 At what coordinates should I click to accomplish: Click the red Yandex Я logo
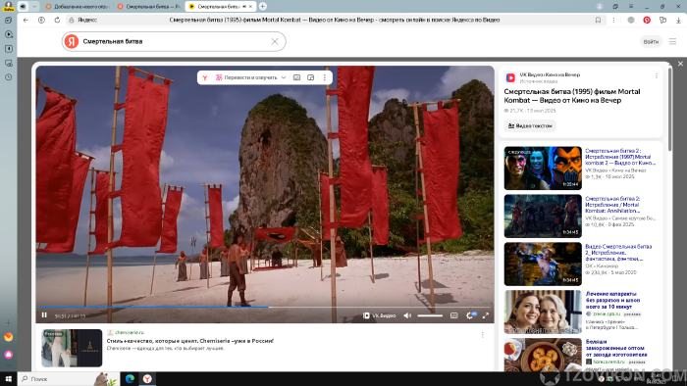72,41
